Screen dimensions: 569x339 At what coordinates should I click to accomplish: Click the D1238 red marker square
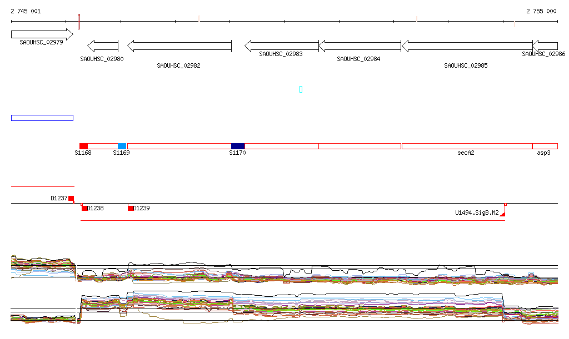point(84,208)
